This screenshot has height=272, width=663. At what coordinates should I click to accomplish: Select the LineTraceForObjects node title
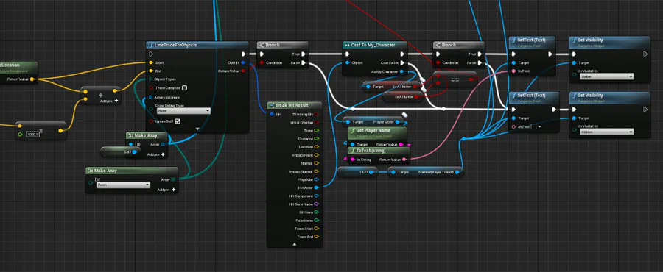coord(175,45)
